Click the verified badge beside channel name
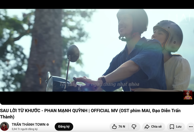Image resolution: width=194 pixels, height=132 pixels. tap(48, 125)
